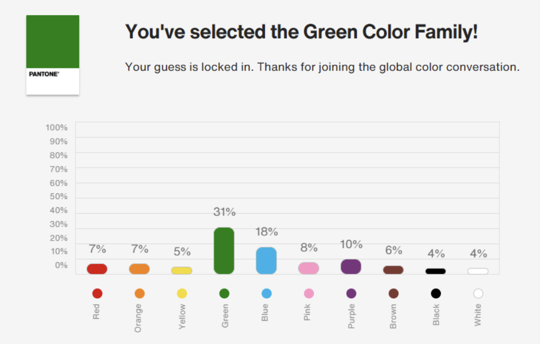Click the tall green 31% bar
This screenshot has height=344, width=540.
224,250
